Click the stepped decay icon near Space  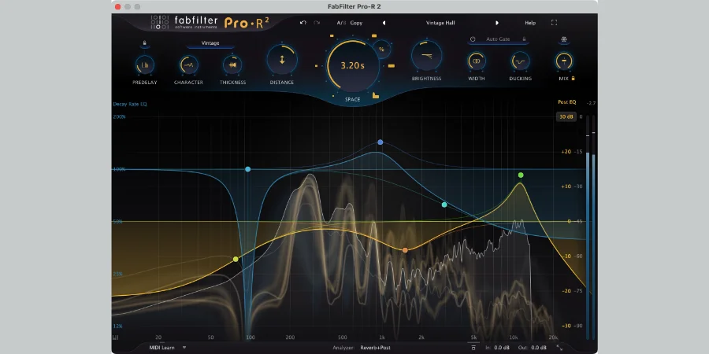point(375,95)
